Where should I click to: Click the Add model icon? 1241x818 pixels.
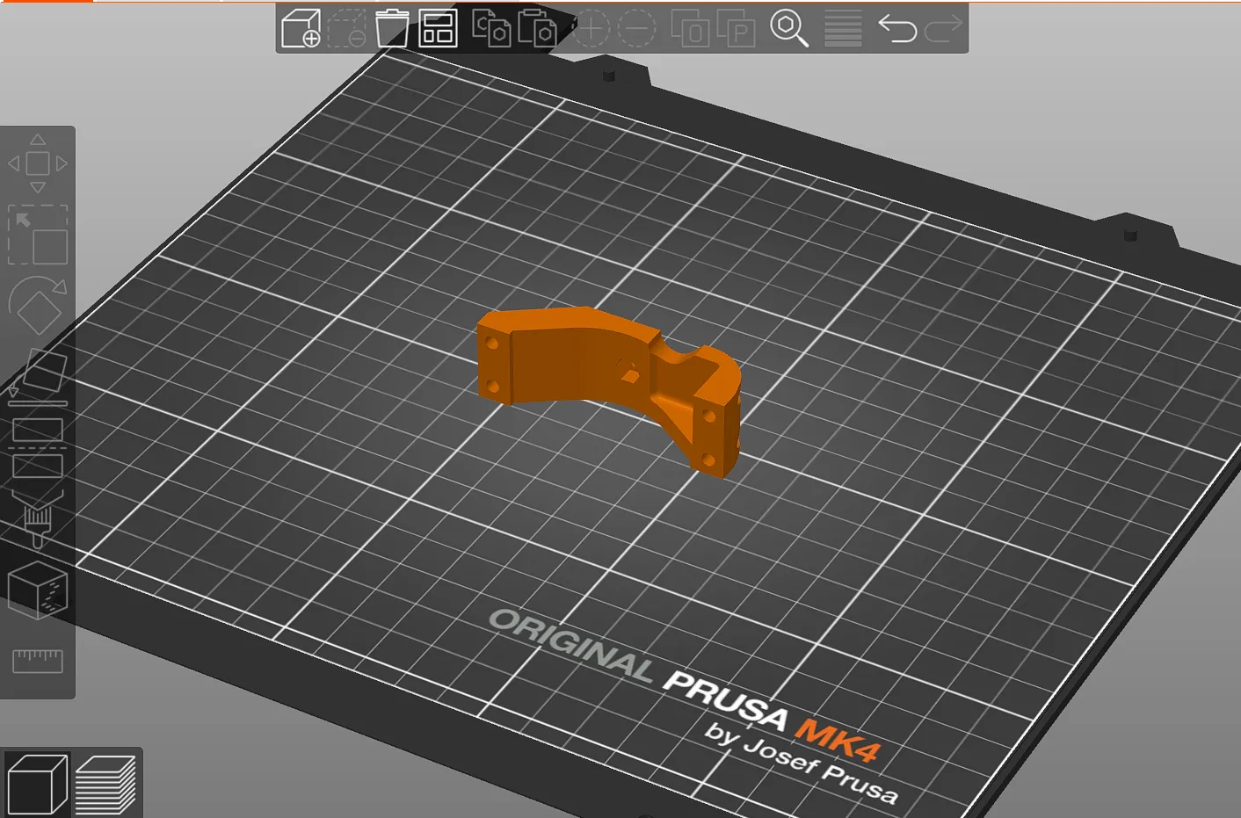pos(301,28)
